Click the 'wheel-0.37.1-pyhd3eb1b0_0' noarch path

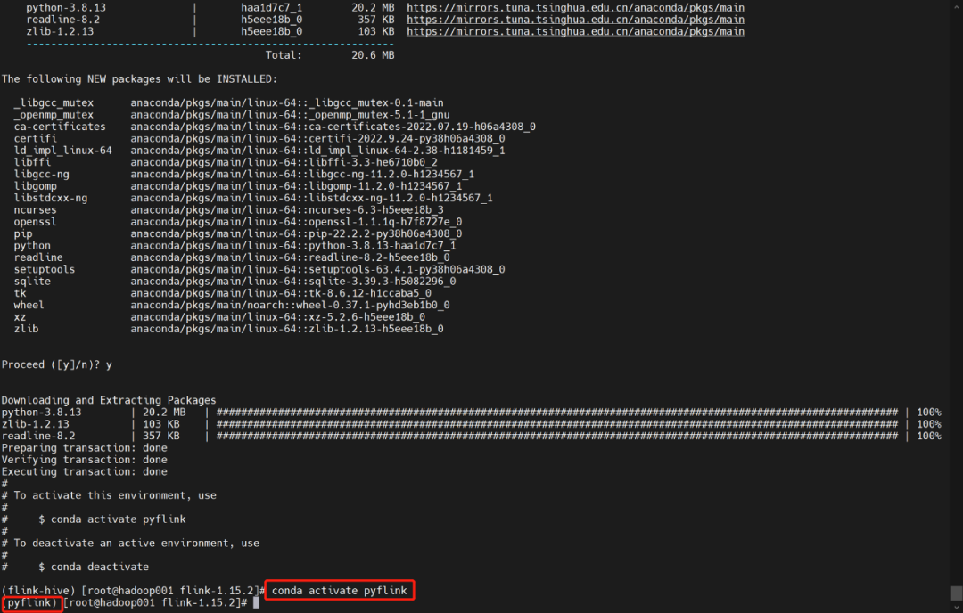(290, 305)
